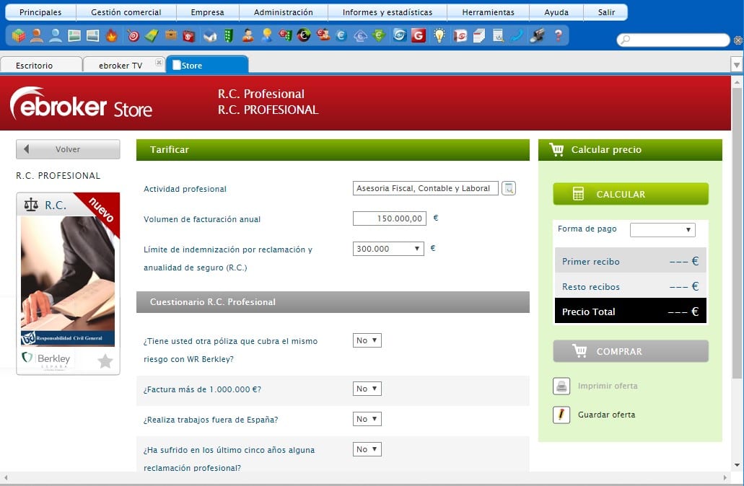Switch to the Escritorio tab
This screenshot has height=486, width=744.
click(41, 65)
